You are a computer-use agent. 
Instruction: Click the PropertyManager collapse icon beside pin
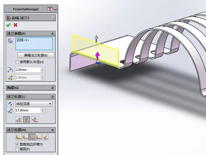pos(50,9)
